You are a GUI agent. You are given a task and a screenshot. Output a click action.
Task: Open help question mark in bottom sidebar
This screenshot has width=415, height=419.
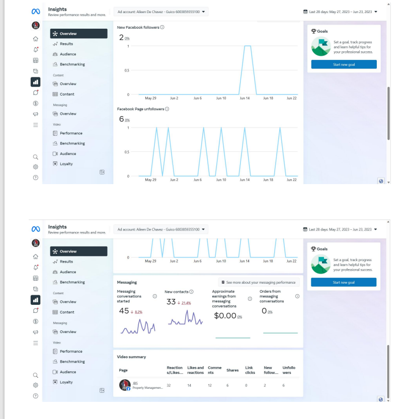coord(36,396)
